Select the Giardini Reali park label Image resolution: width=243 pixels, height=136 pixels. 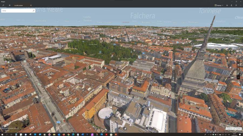point(93,44)
